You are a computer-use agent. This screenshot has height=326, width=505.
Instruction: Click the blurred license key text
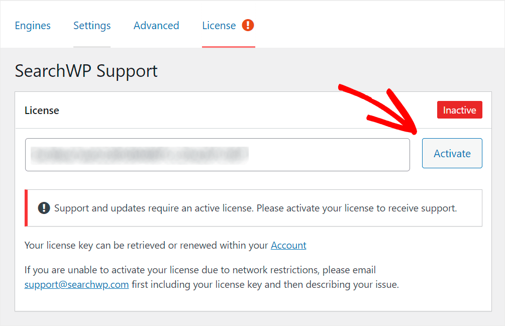pyautogui.click(x=140, y=155)
